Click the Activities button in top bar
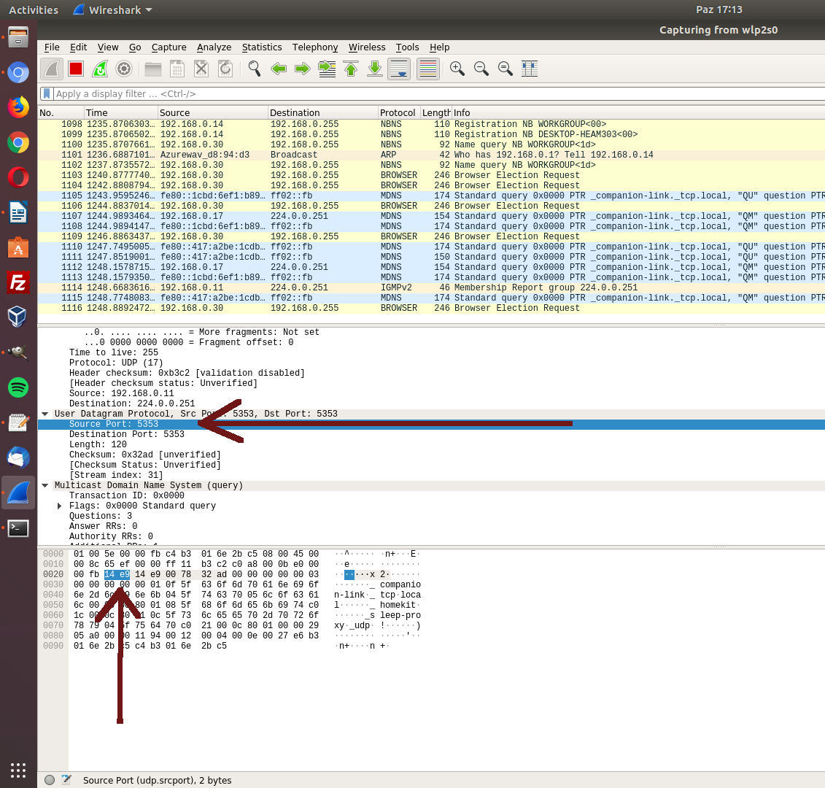Screen dimensions: 825x788 (x=33, y=10)
